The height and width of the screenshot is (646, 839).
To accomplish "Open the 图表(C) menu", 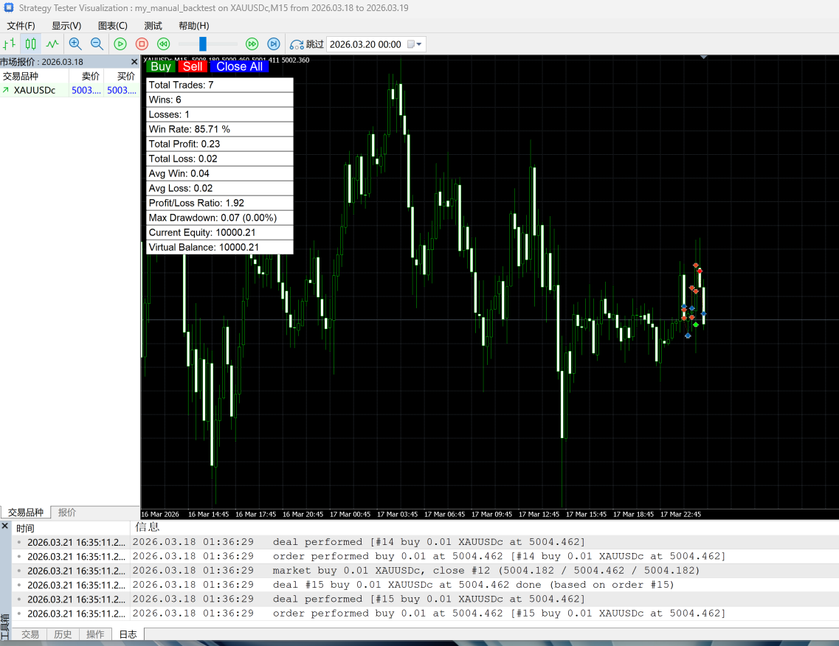I will click(x=112, y=26).
